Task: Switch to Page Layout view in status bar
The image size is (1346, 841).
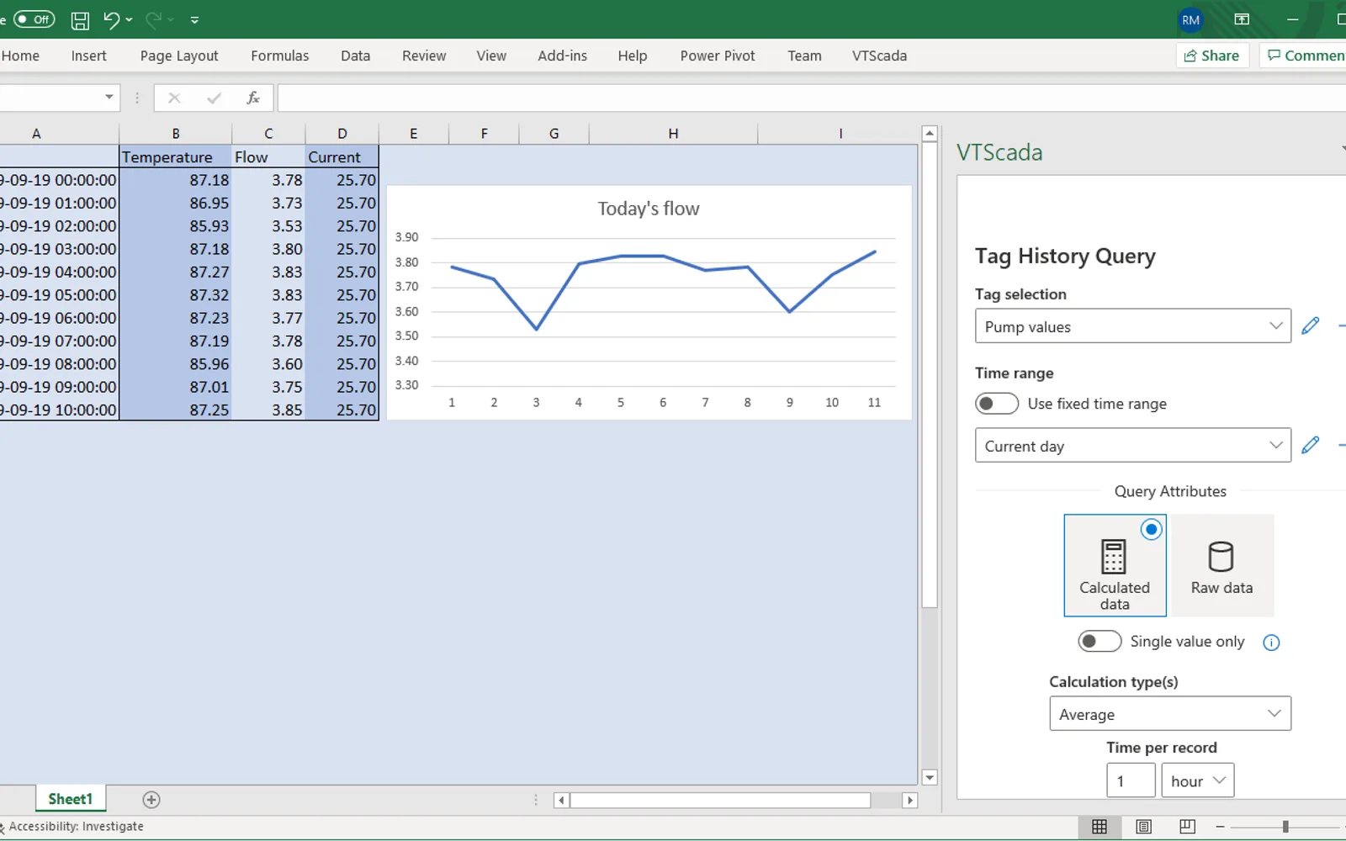Action: pos(1143,827)
